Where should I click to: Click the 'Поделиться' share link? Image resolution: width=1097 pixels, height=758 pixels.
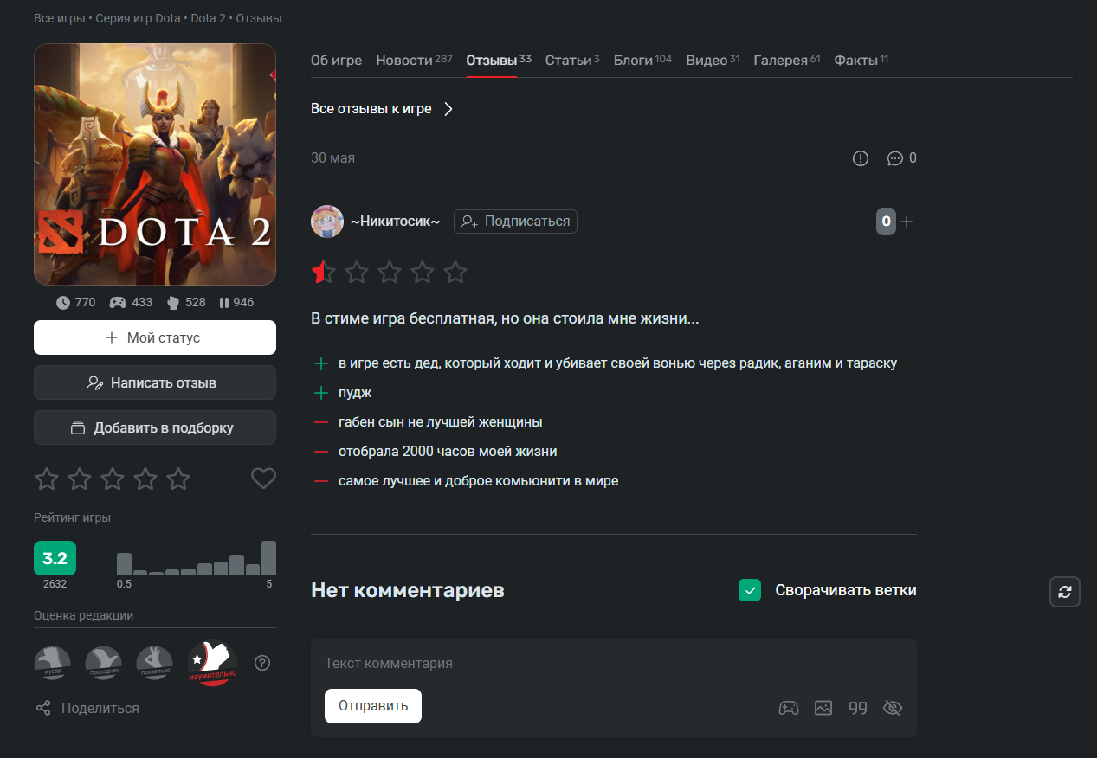87,708
